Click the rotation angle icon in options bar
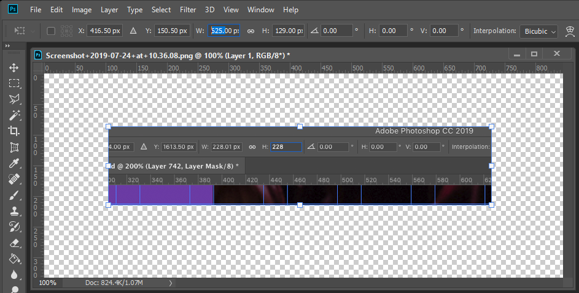Image resolution: width=579 pixels, height=293 pixels. click(x=314, y=31)
